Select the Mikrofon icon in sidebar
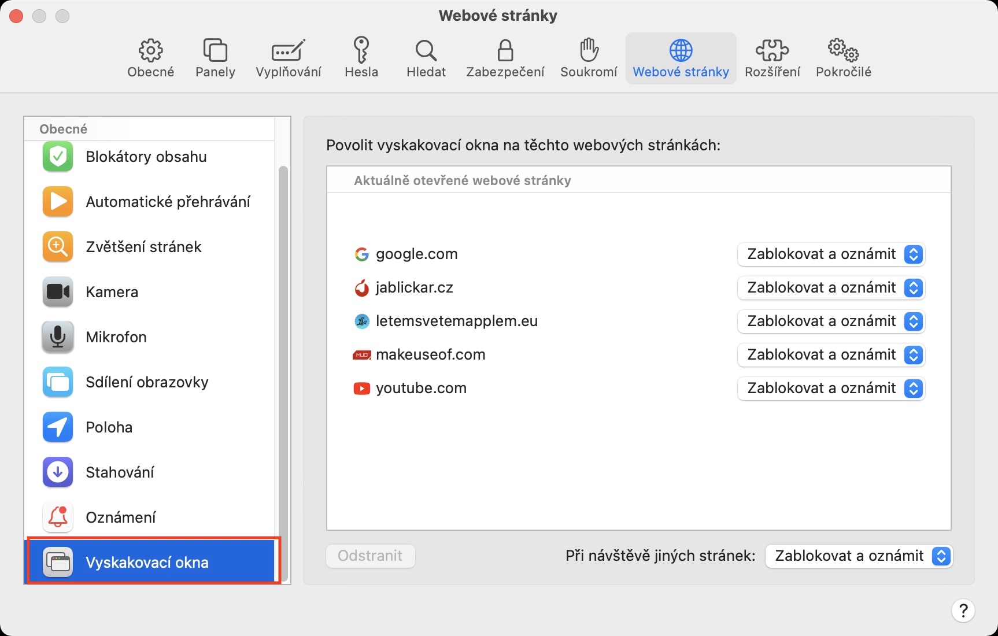This screenshot has height=636, width=998. pos(58,337)
